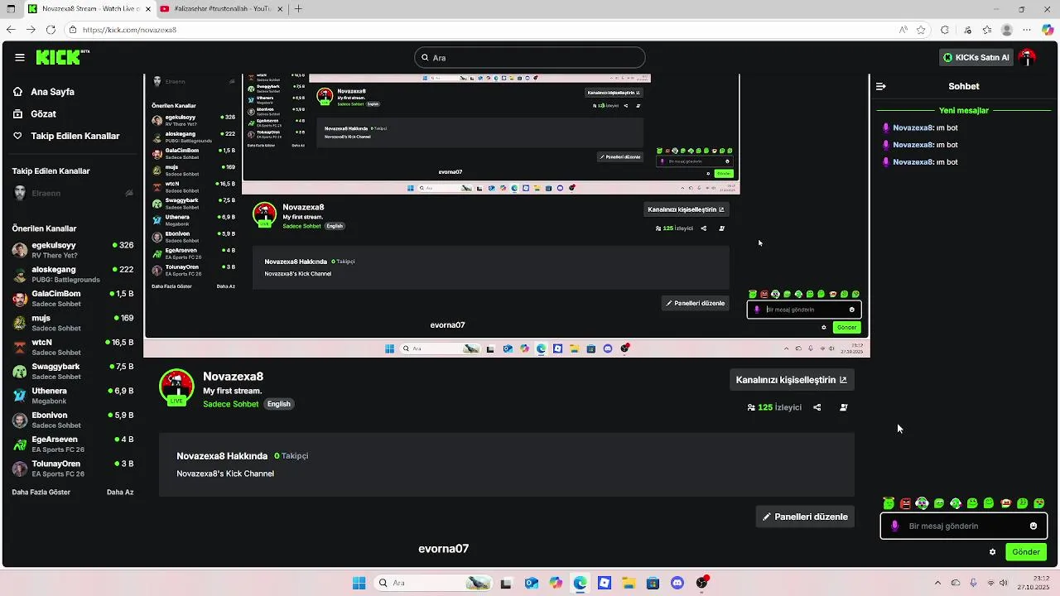1060x596 pixels.
Task: Reload the page in the browser
Action: point(51,30)
